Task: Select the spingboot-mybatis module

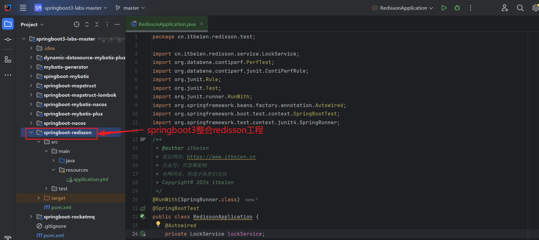Action: coord(66,76)
